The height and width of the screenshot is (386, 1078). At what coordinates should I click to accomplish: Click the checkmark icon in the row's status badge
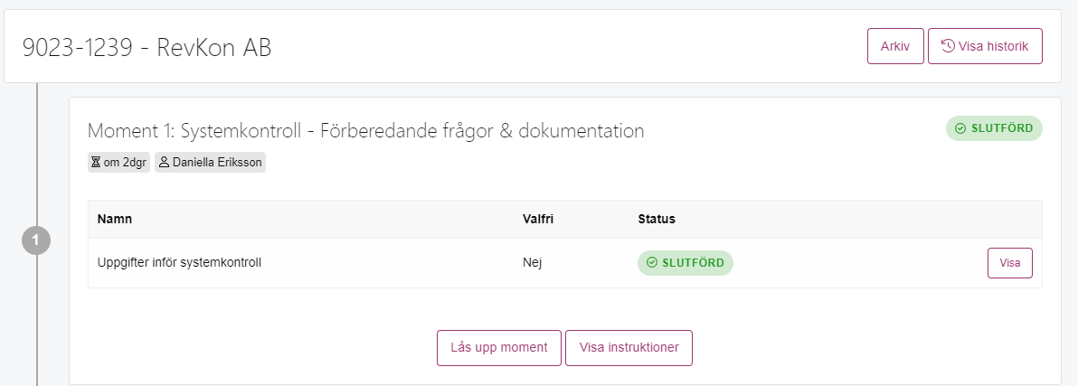pos(652,263)
